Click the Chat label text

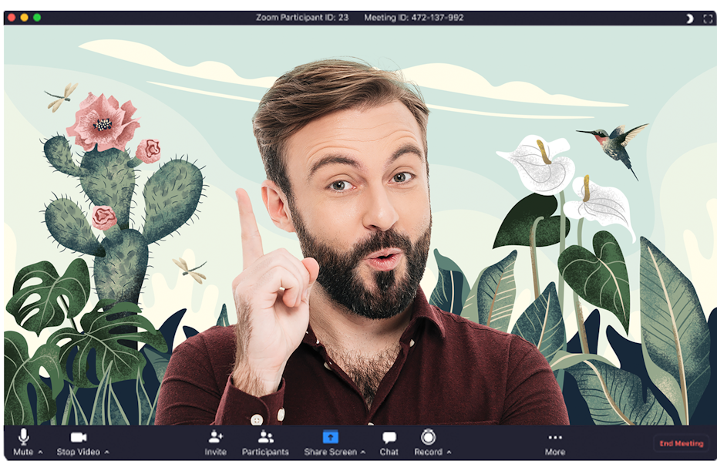(x=389, y=452)
